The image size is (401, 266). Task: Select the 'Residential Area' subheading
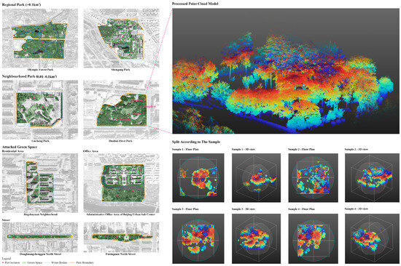point(13,151)
